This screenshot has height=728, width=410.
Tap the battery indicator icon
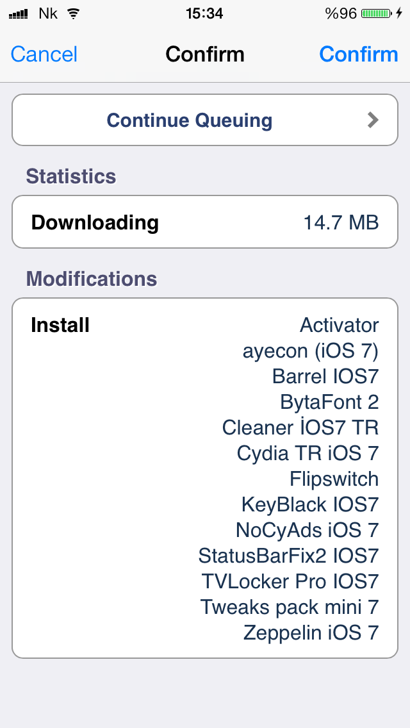(376, 13)
